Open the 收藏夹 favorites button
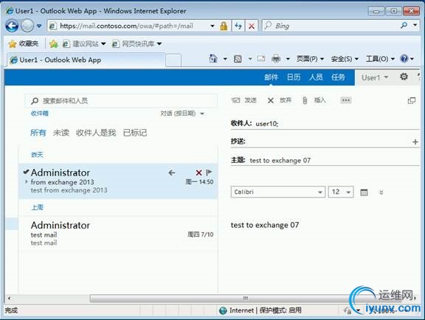The height and width of the screenshot is (320, 425). (x=24, y=44)
